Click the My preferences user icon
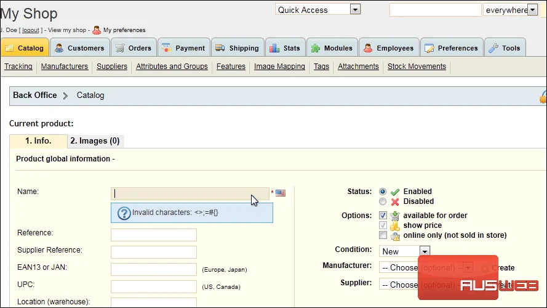547x308 pixels. [97, 30]
